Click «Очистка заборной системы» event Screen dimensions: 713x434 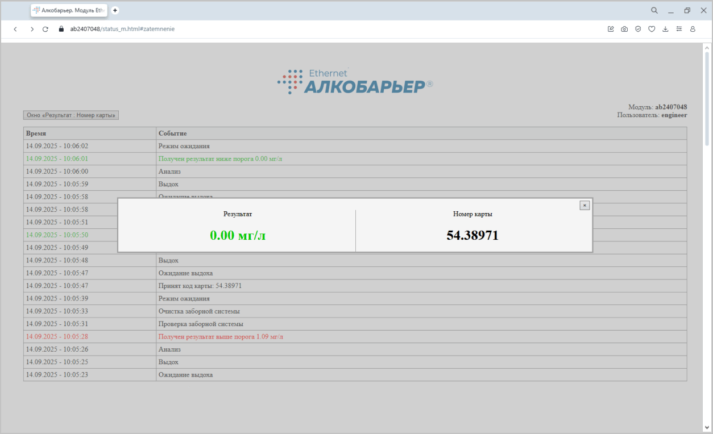point(199,311)
